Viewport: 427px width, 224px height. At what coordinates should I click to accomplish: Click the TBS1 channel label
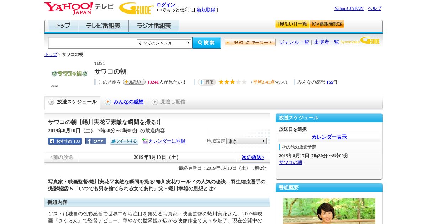[100, 63]
